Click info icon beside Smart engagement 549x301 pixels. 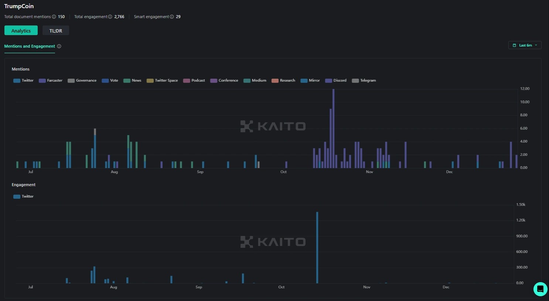[172, 17]
